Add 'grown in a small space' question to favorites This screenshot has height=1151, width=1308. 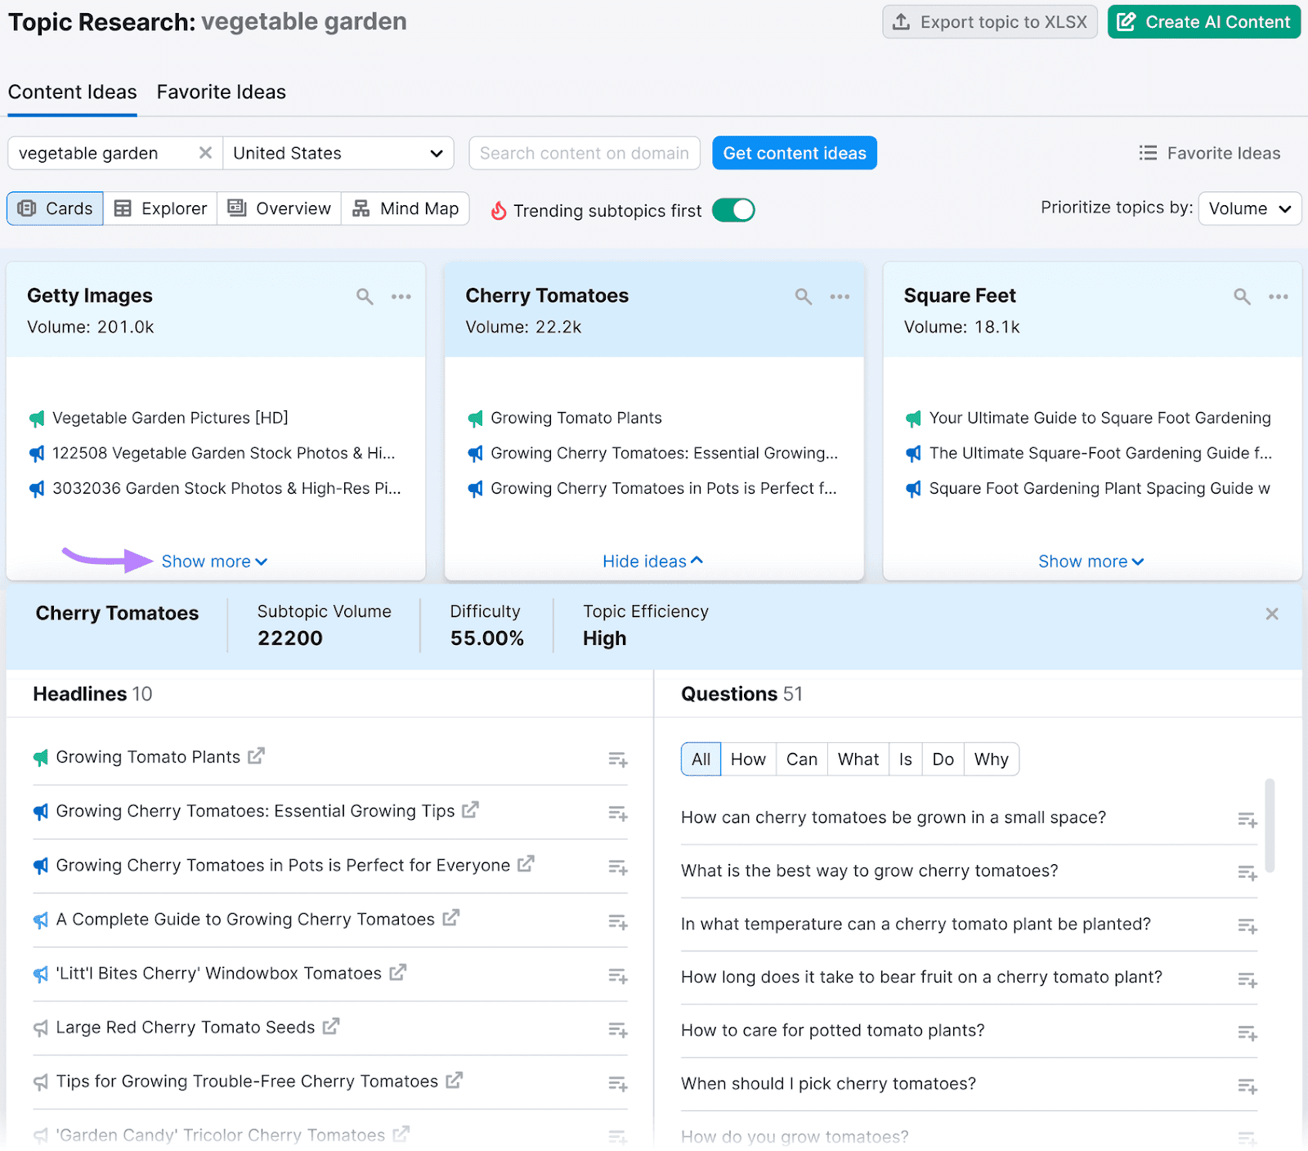point(1248,820)
